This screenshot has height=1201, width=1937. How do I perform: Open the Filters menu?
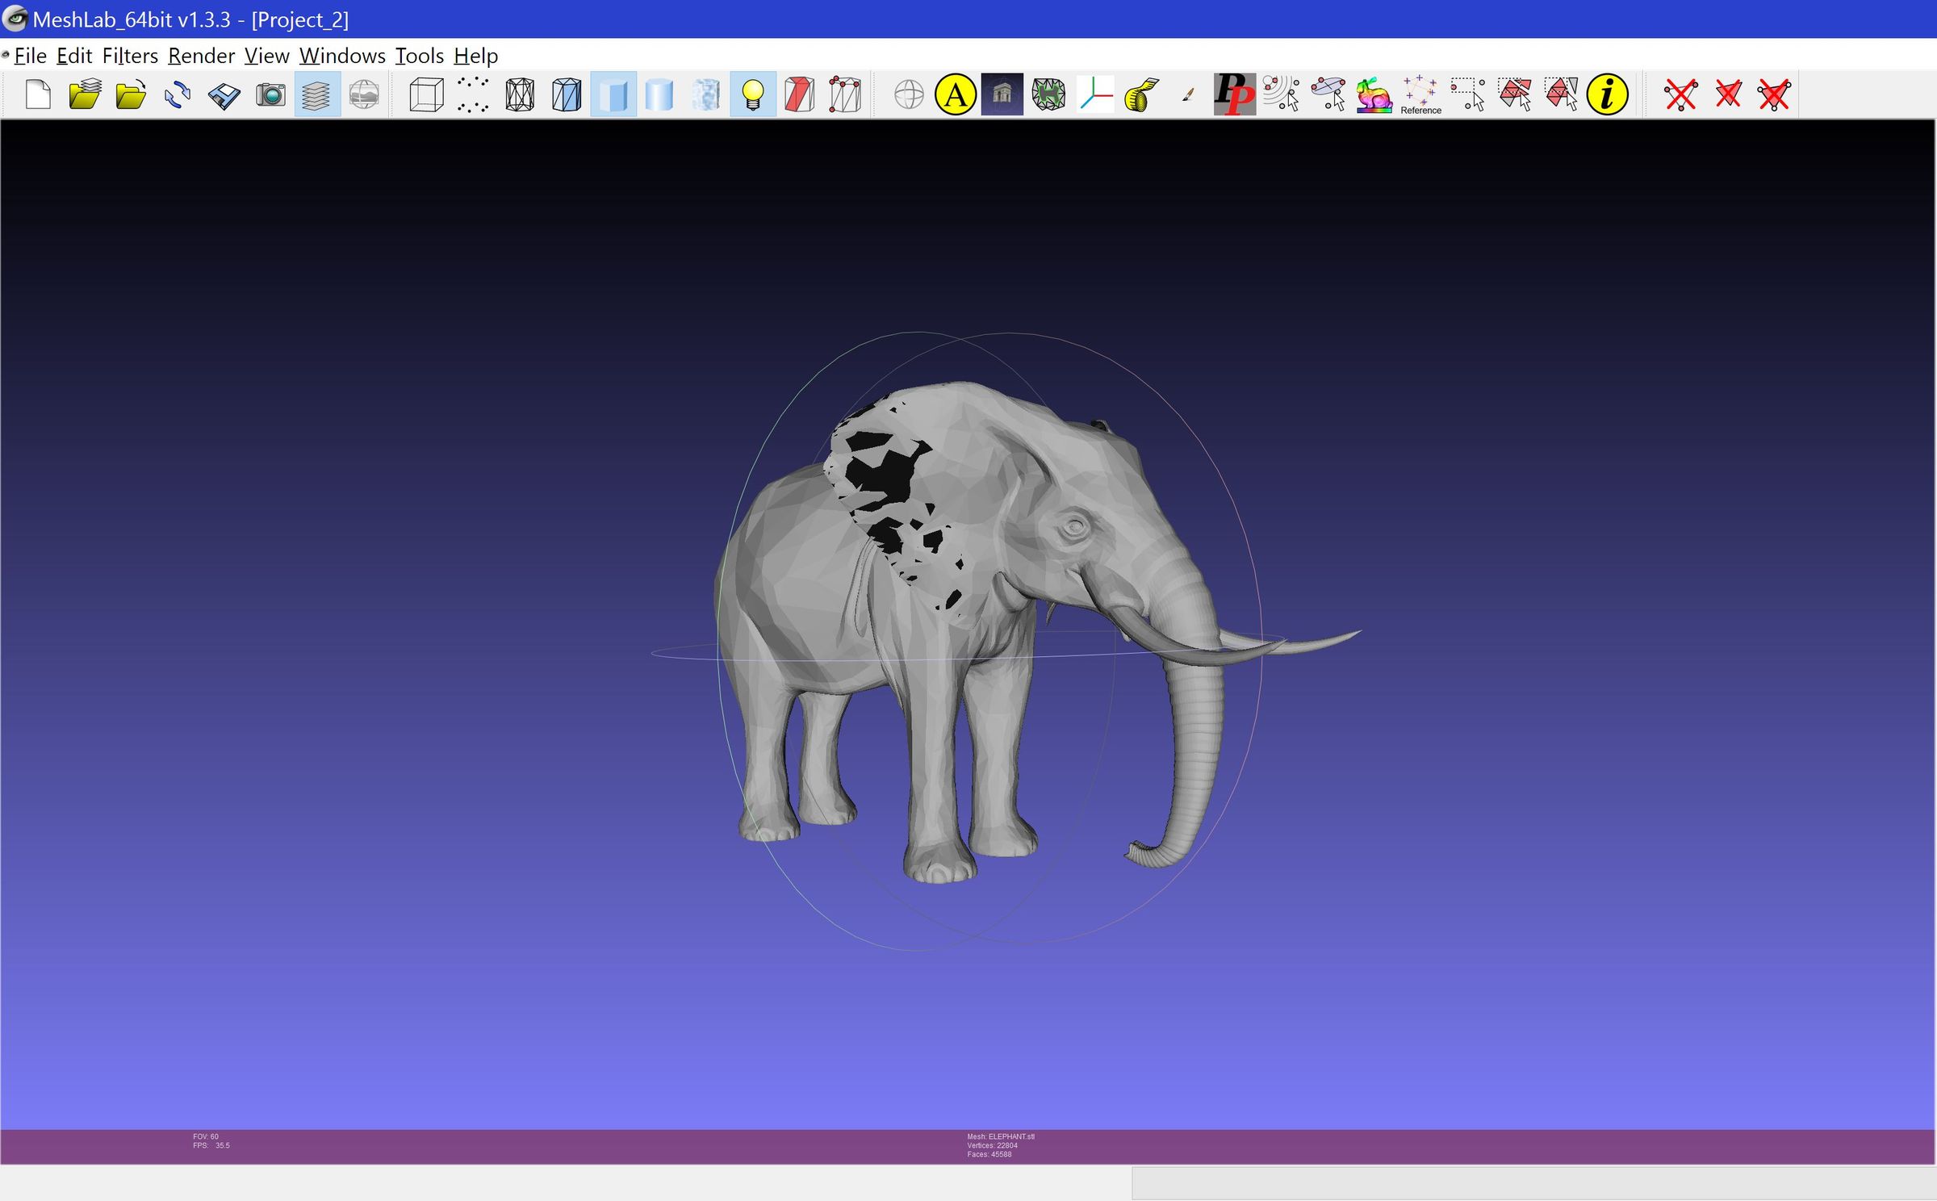tap(130, 56)
